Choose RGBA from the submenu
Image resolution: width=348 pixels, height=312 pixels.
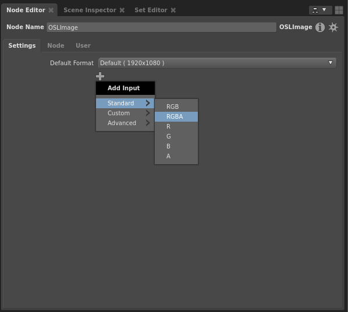pyautogui.click(x=176, y=116)
